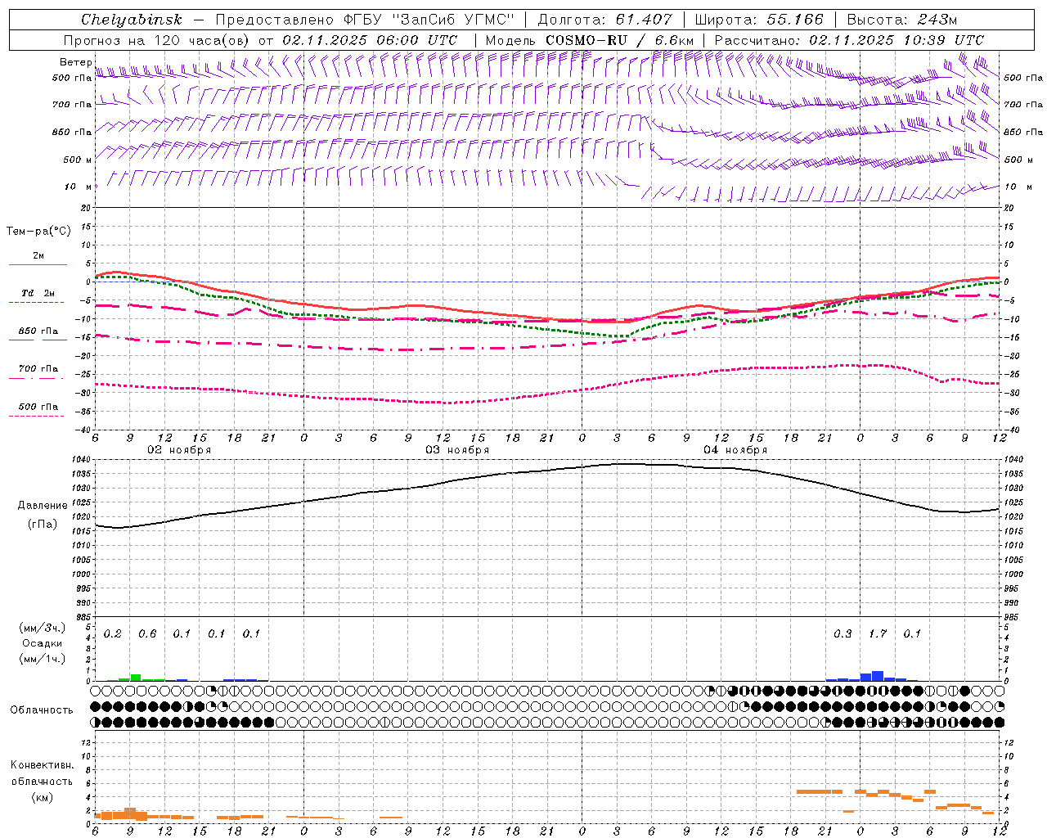The image size is (1047, 838).
Task: Click the 'Ветер' wind panel label
Action: coord(75,62)
